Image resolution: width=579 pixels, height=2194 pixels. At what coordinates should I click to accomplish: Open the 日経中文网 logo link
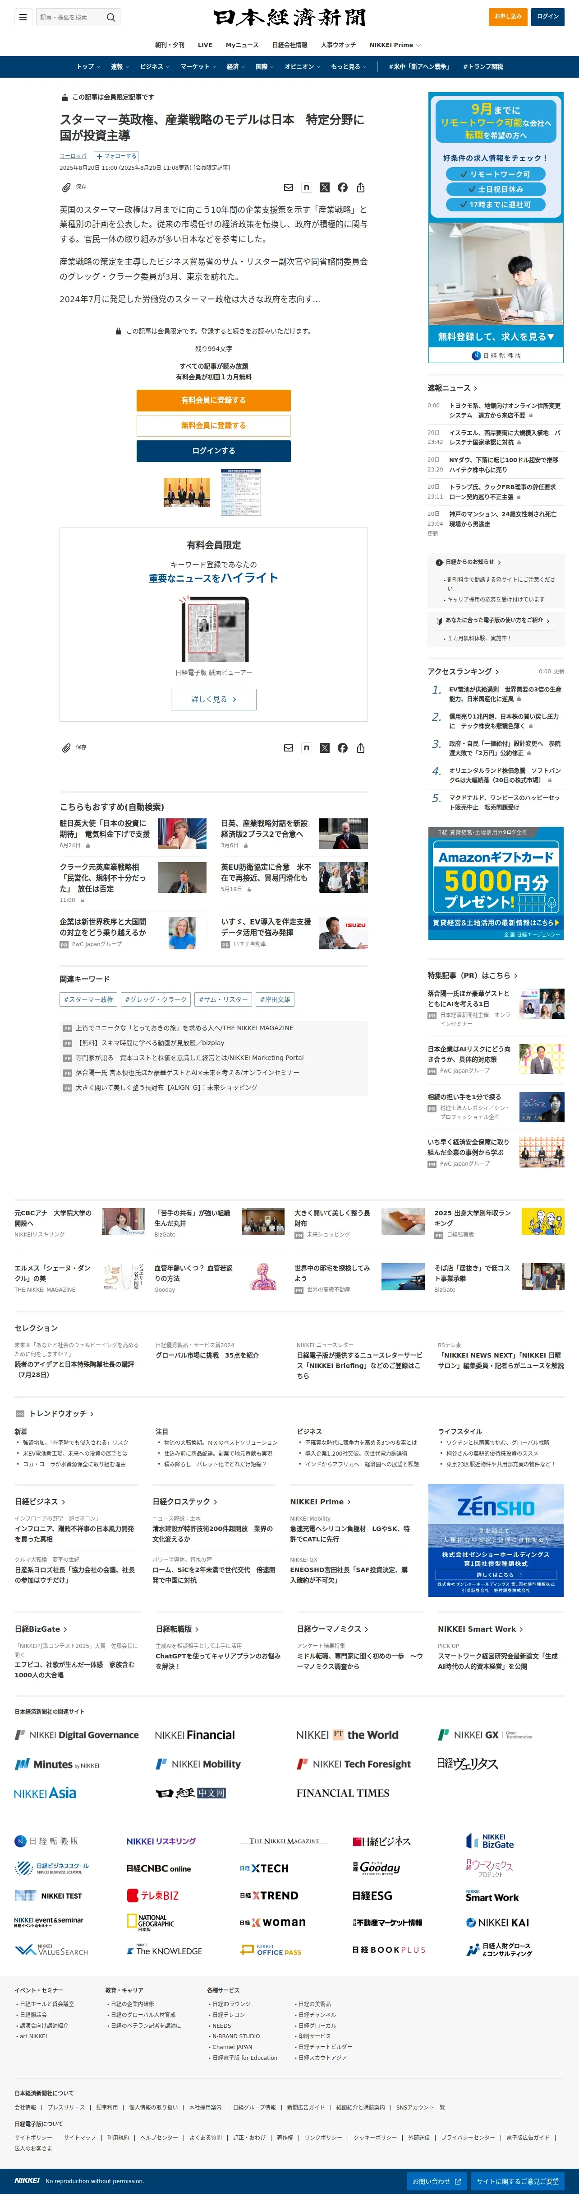coord(190,1793)
